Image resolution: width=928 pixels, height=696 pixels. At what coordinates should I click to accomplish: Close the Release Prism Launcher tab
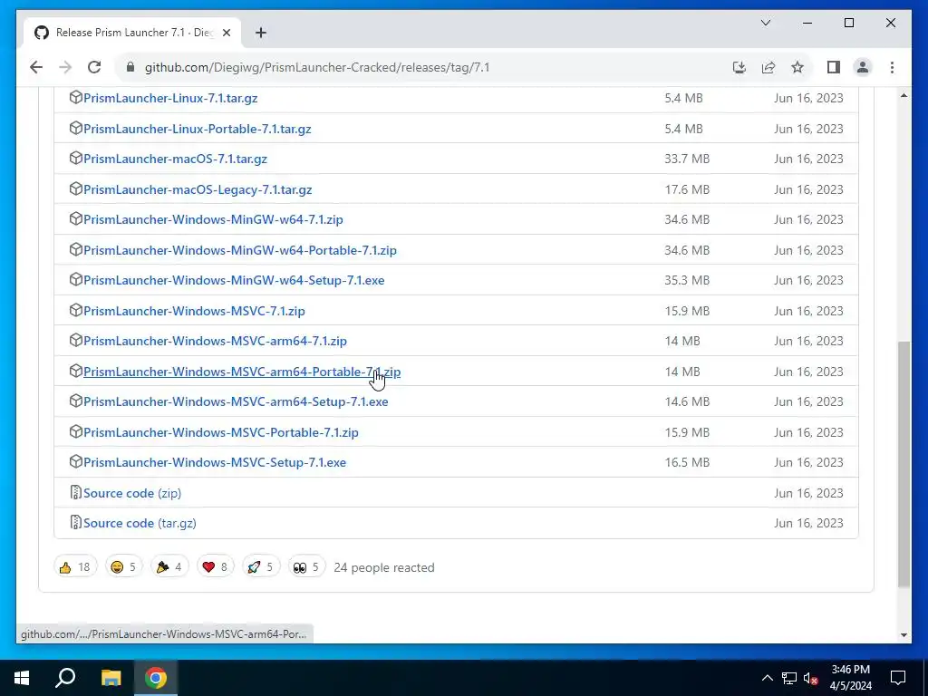coord(226,33)
